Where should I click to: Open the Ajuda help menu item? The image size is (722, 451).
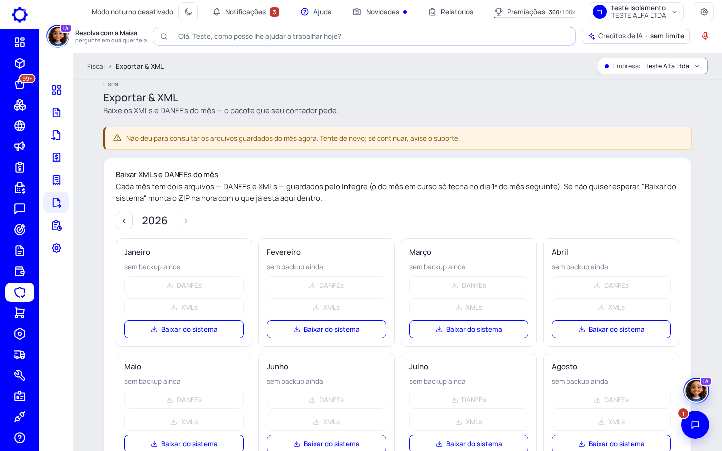[x=316, y=12]
